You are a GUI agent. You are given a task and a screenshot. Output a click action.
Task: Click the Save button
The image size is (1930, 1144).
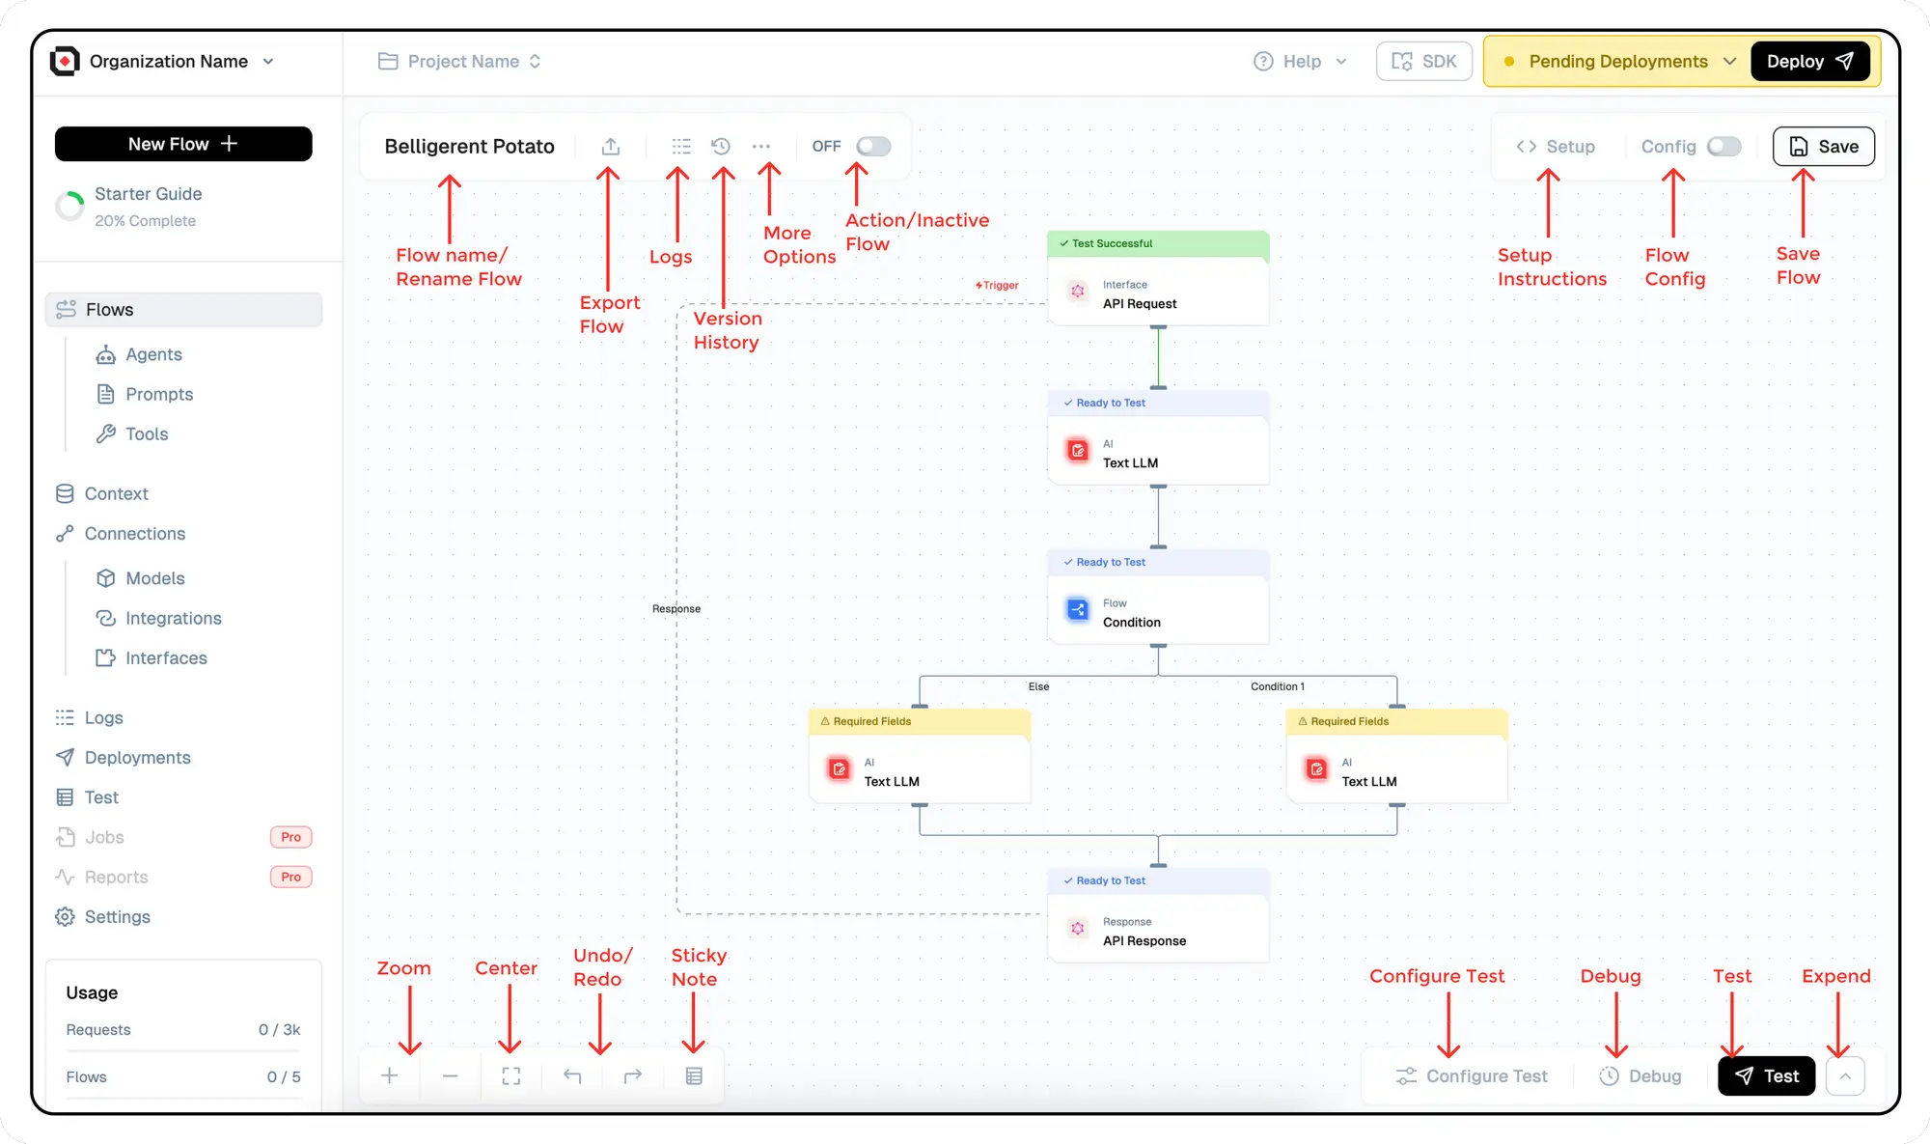(1823, 146)
